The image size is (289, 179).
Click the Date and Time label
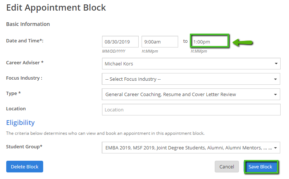click(x=25, y=41)
